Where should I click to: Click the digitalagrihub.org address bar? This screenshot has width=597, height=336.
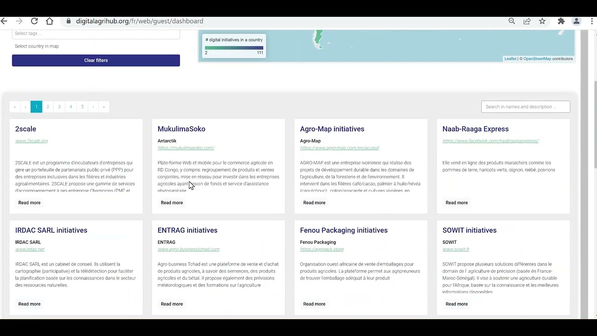click(x=139, y=21)
